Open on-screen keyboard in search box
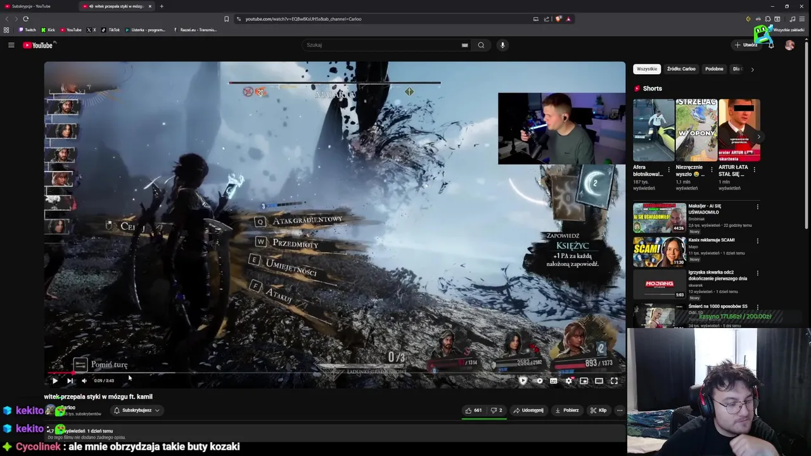This screenshot has width=811, height=456. pos(465,45)
